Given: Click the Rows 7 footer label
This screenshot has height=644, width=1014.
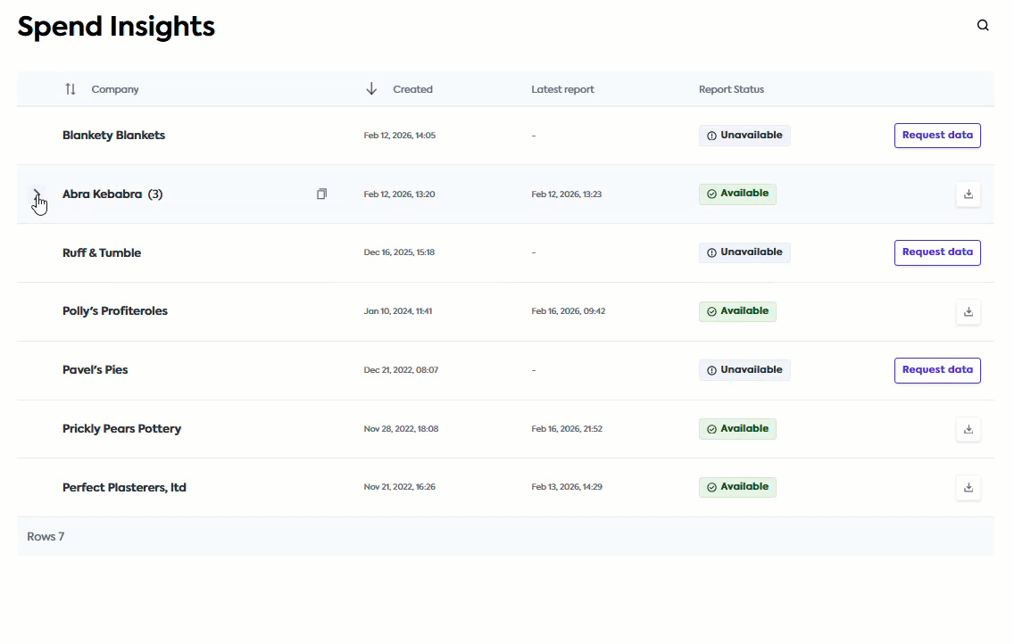Looking at the screenshot, I should coord(46,536).
